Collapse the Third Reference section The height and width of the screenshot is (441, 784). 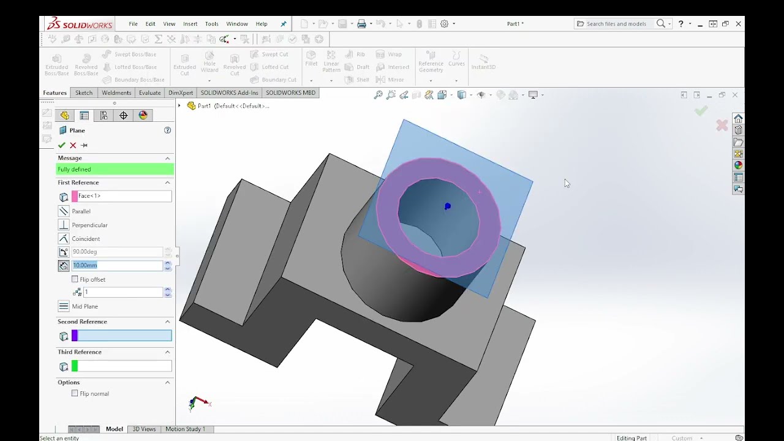coord(167,352)
